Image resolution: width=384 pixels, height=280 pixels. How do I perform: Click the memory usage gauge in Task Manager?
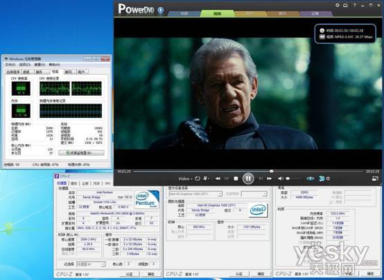click(21, 111)
